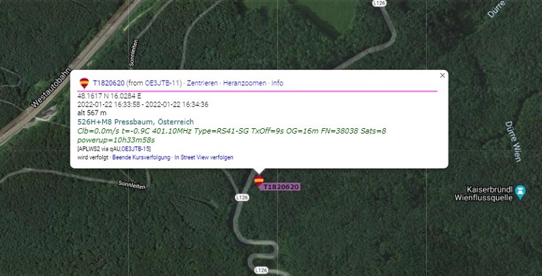Viewport: 542px width, 276px height.
Task: Close the T1820620 info popup
Action: coord(442,75)
